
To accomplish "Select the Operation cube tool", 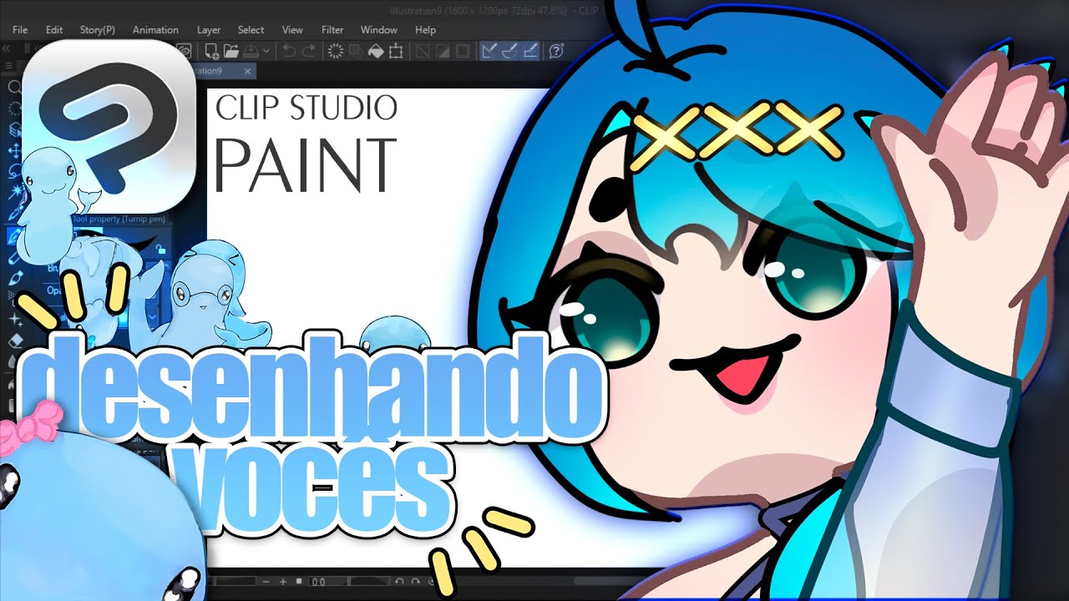I will [14, 130].
